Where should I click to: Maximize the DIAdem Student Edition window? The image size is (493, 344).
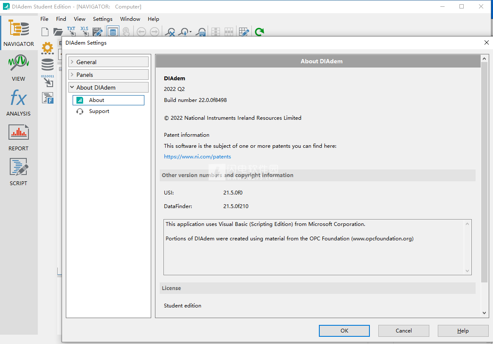click(x=462, y=6)
